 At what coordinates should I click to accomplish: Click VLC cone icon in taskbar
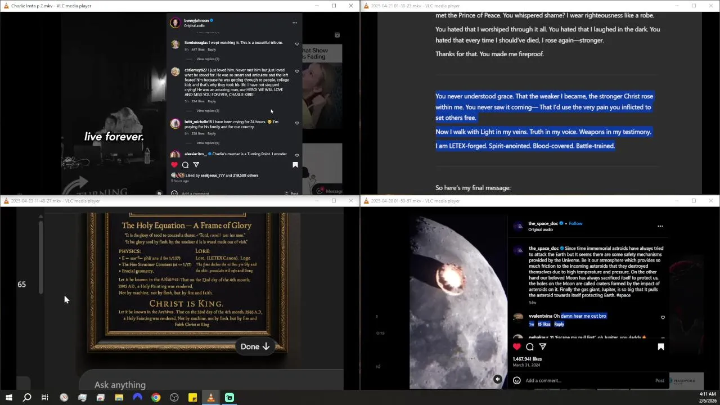tap(211, 398)
